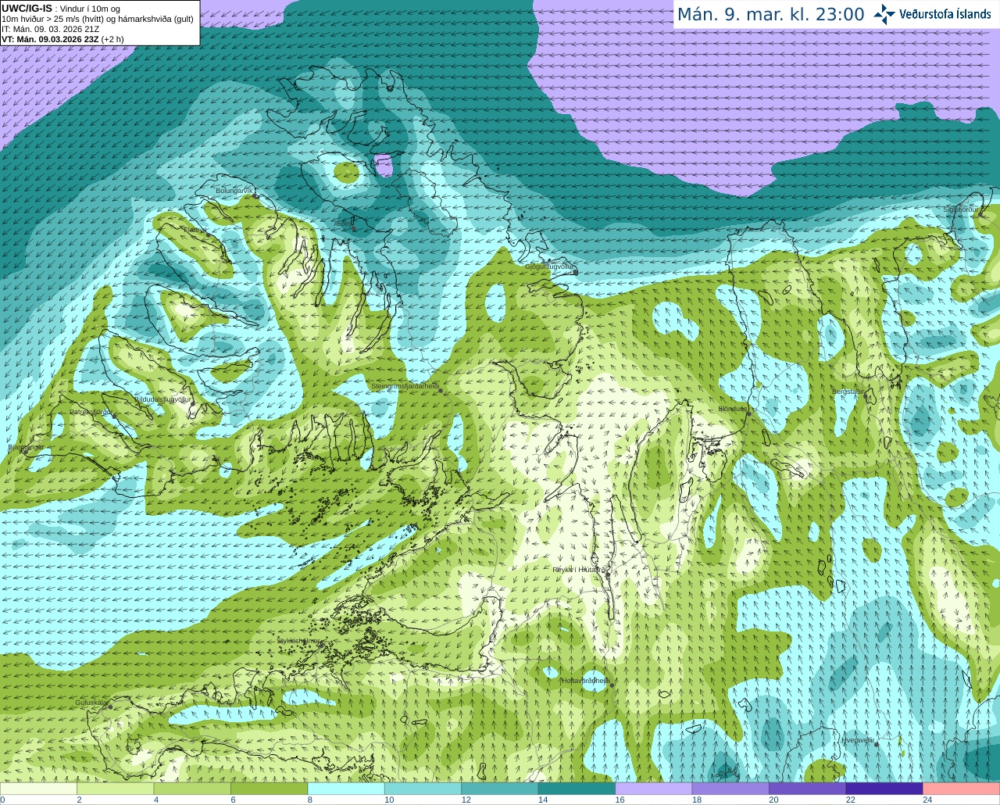Pick the pink above-24 m/s legend swatch
The width and height of the screenshot is (1000, 805).
(x=962, y=788)
